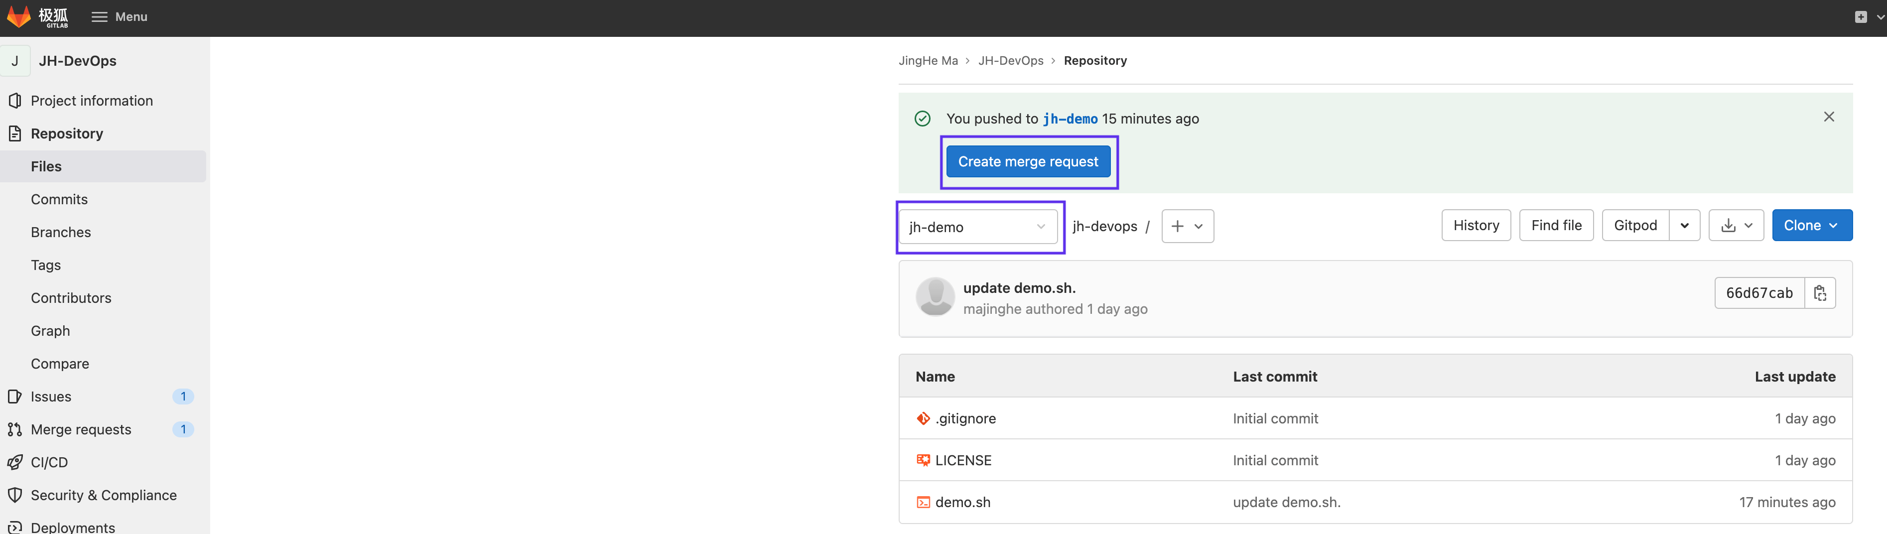
Task: Click the commit author avatar
Action: 935,297
